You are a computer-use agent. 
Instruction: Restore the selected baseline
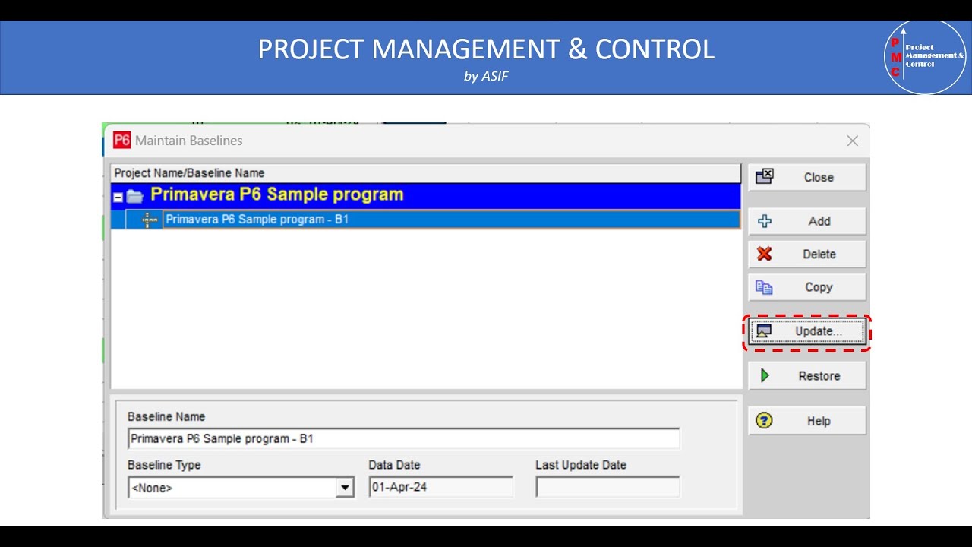pos(806,376)
